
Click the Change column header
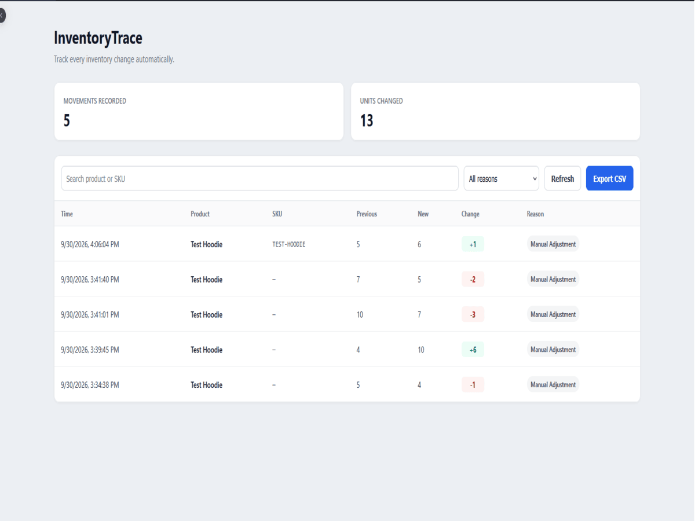[x=470, y=214]
